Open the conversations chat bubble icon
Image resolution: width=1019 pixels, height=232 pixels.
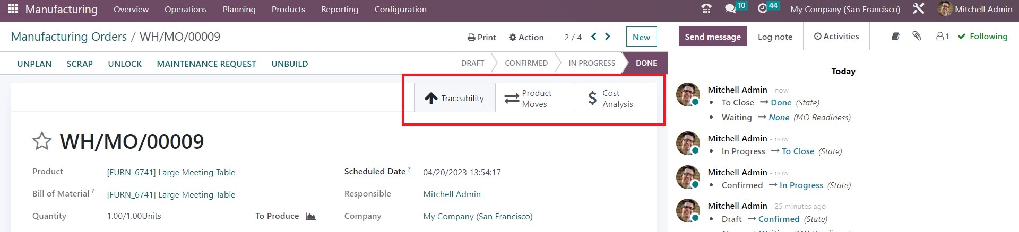[731, 9]
